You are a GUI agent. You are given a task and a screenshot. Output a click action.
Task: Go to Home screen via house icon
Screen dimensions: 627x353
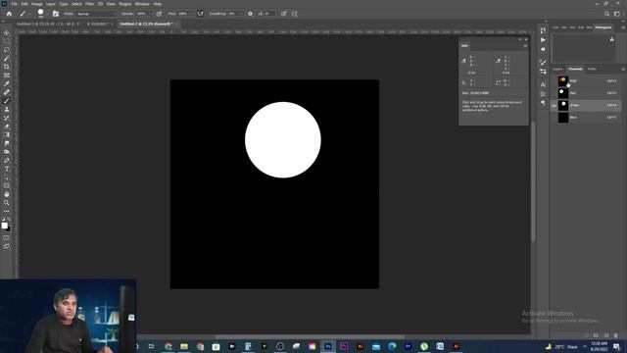tap(9, 14)
